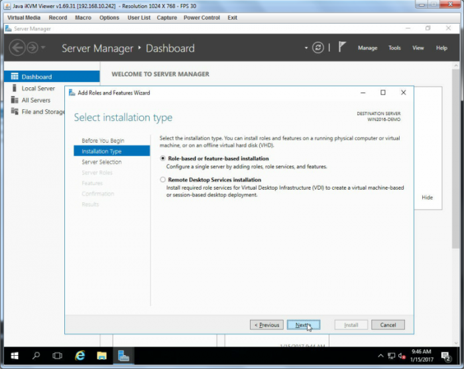Image resolution: width=464 pixels, height=369 pixels.
Task: Click the Cancel button in wizard
Action: pos(388,325)
